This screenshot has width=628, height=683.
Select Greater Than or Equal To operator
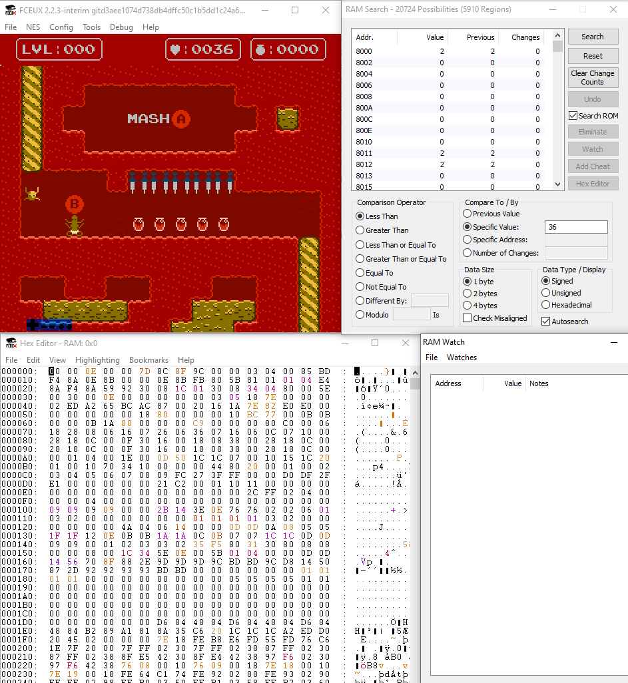click(x=401, y=259)
